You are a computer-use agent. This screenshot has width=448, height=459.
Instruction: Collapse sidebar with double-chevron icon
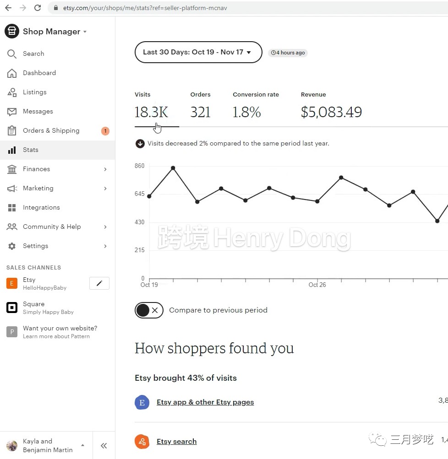pyautogui.click(x=104, y=446)
